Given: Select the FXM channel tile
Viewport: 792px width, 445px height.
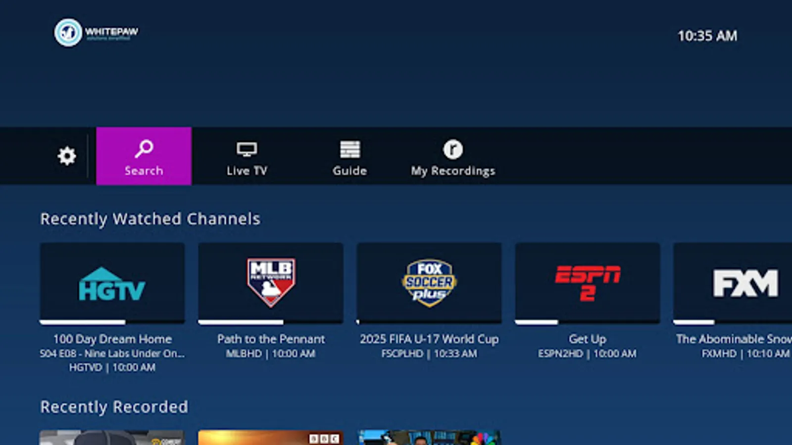Looking at the screenshot, I should click(x=733, y=282).
